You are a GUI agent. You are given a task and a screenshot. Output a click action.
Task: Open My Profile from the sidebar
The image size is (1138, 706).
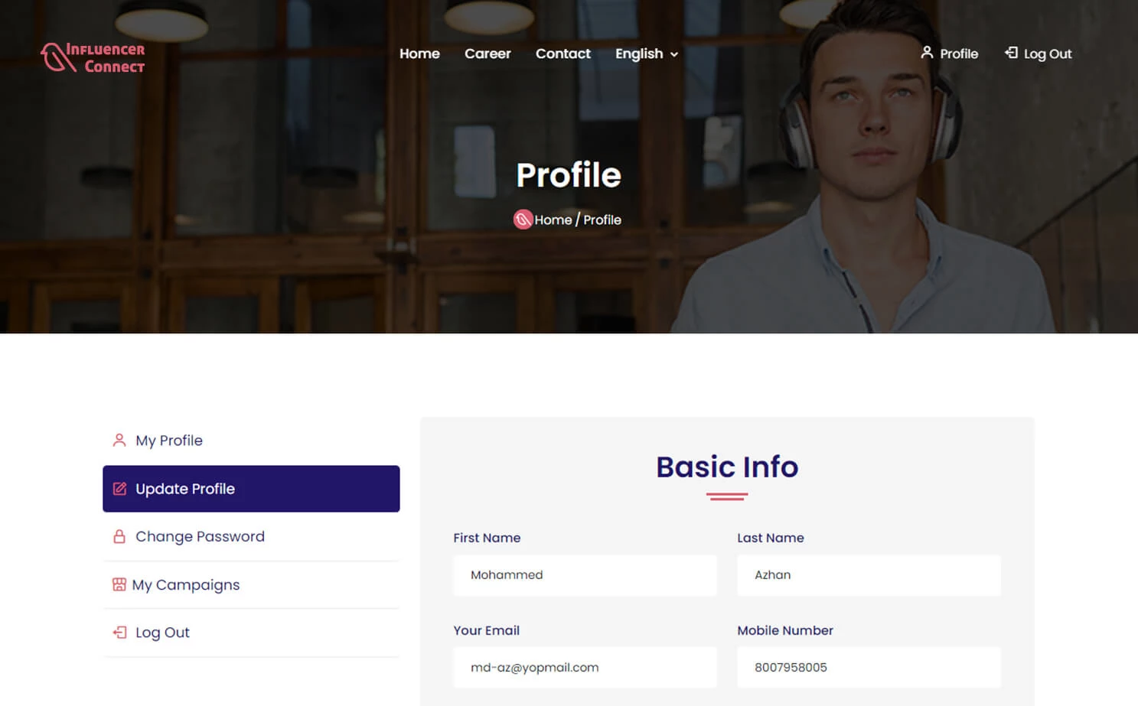coord(168,440)
